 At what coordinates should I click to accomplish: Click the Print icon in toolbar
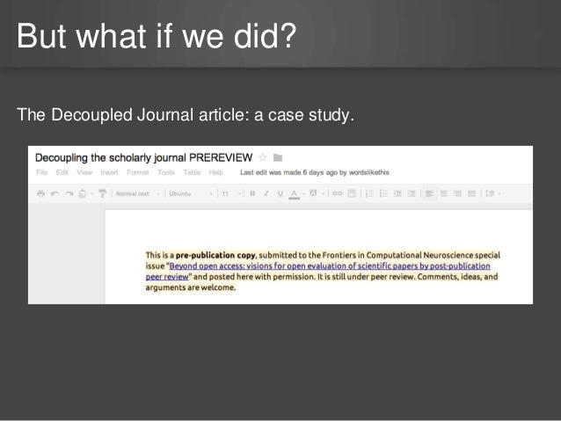click(x=40, y=193)
